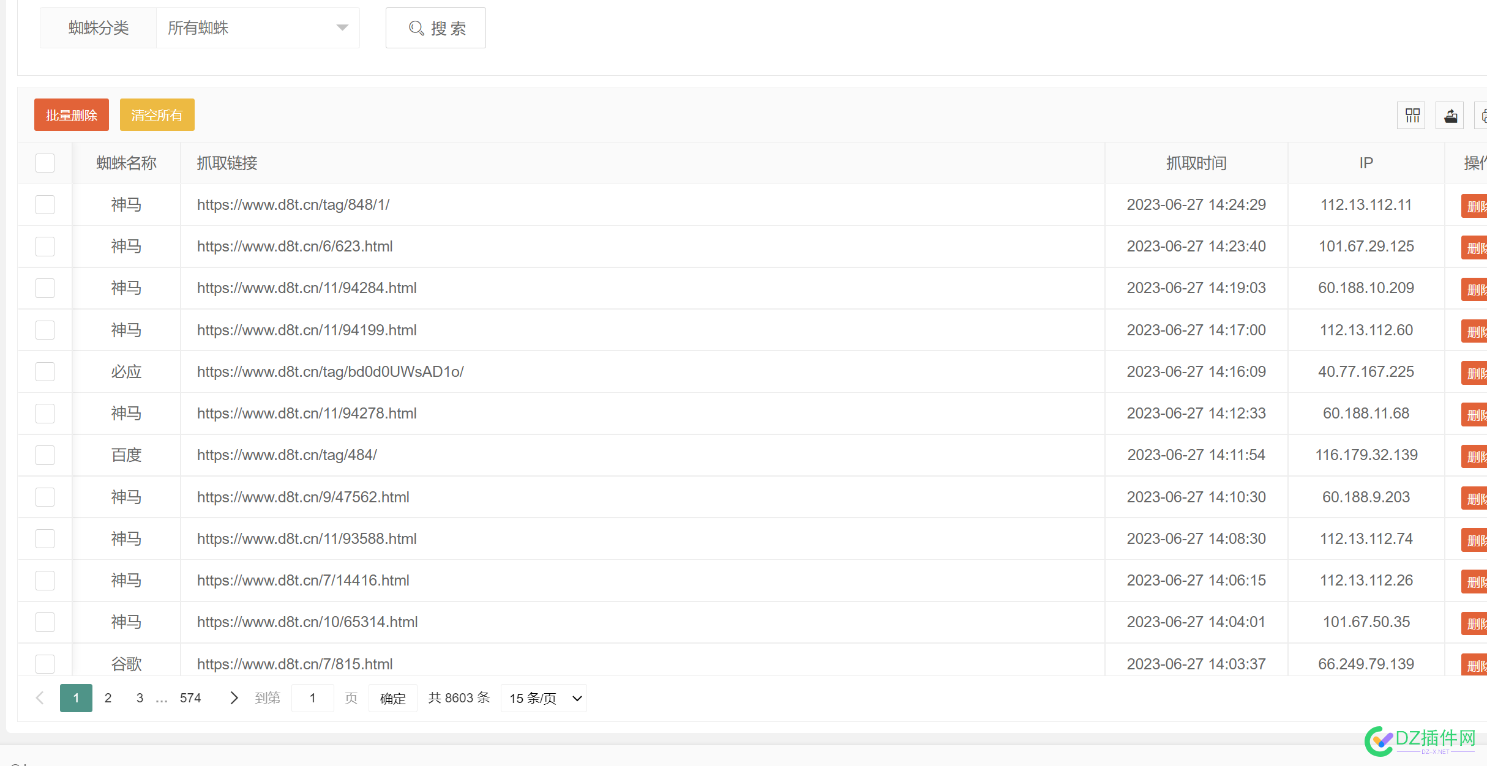Click the 批量删除 batch delete button

[x=72, y=115]
